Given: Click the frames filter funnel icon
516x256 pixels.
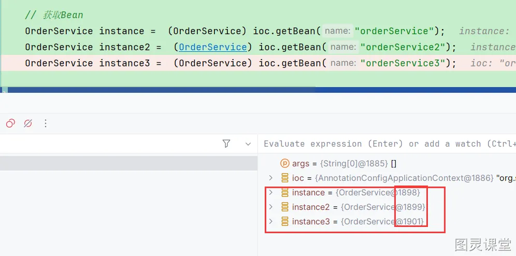Looking at the screenshot, I should point(226,144).
